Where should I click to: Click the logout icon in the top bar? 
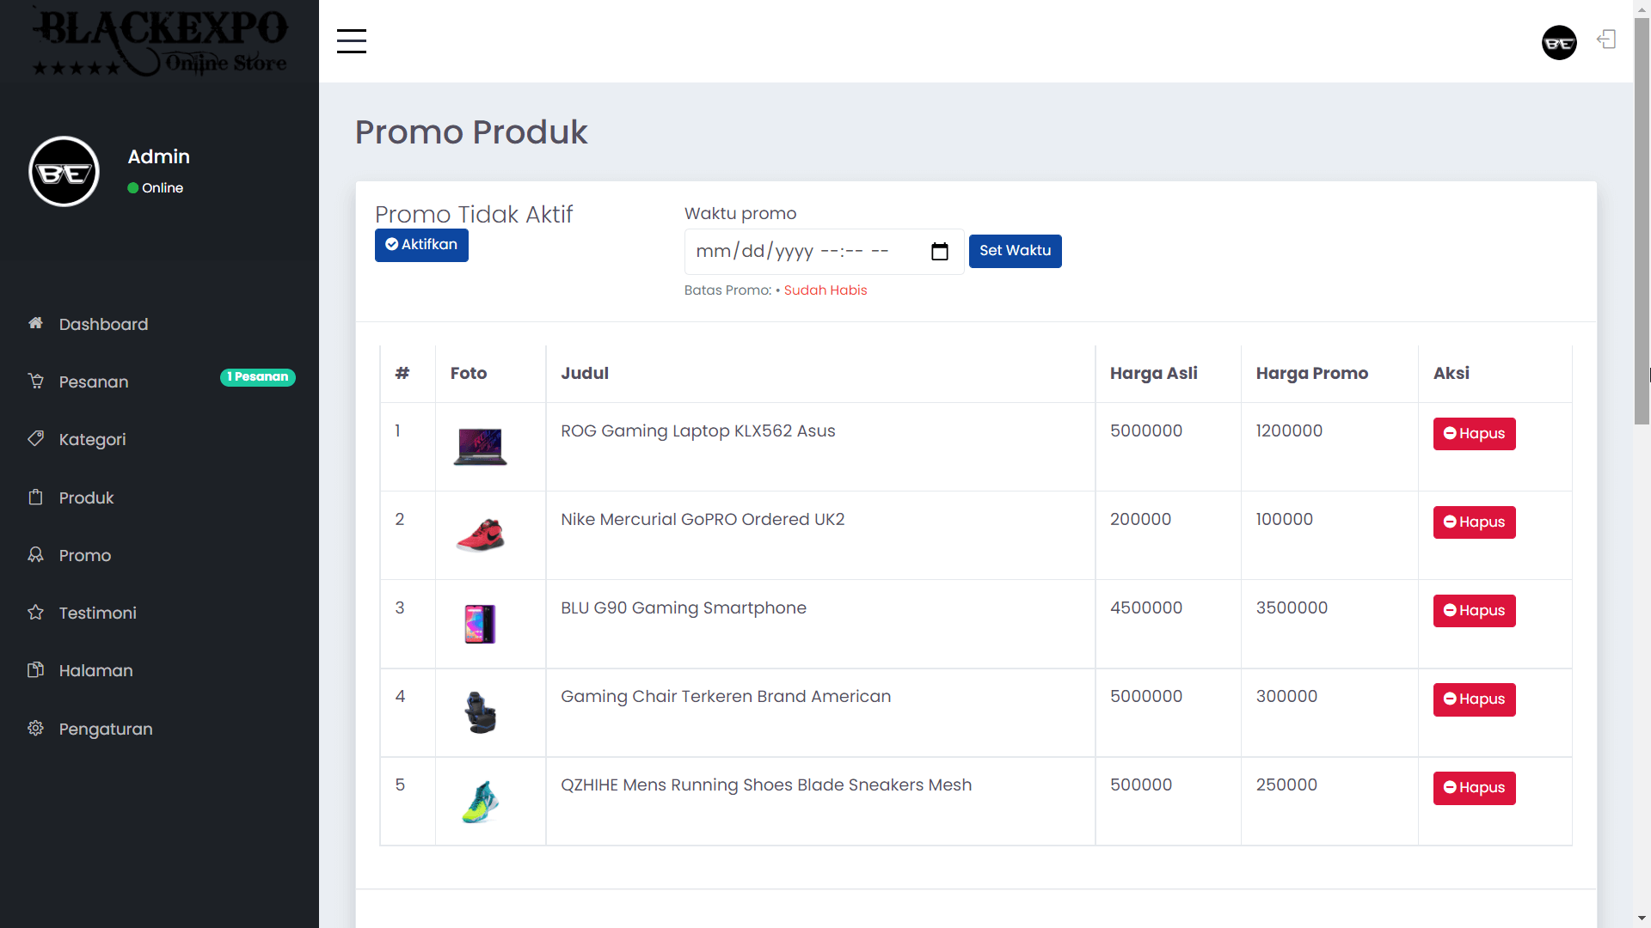[1606, 40]
